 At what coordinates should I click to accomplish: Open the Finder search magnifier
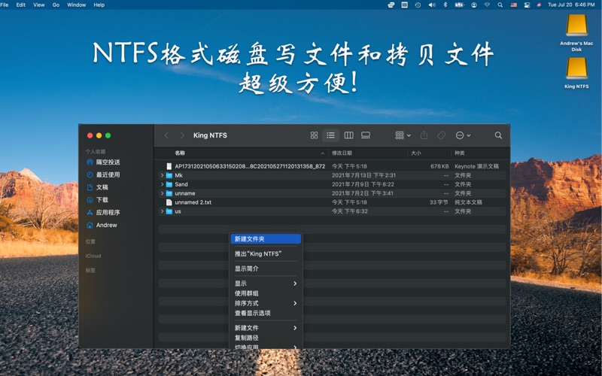(x=498, y=135)
